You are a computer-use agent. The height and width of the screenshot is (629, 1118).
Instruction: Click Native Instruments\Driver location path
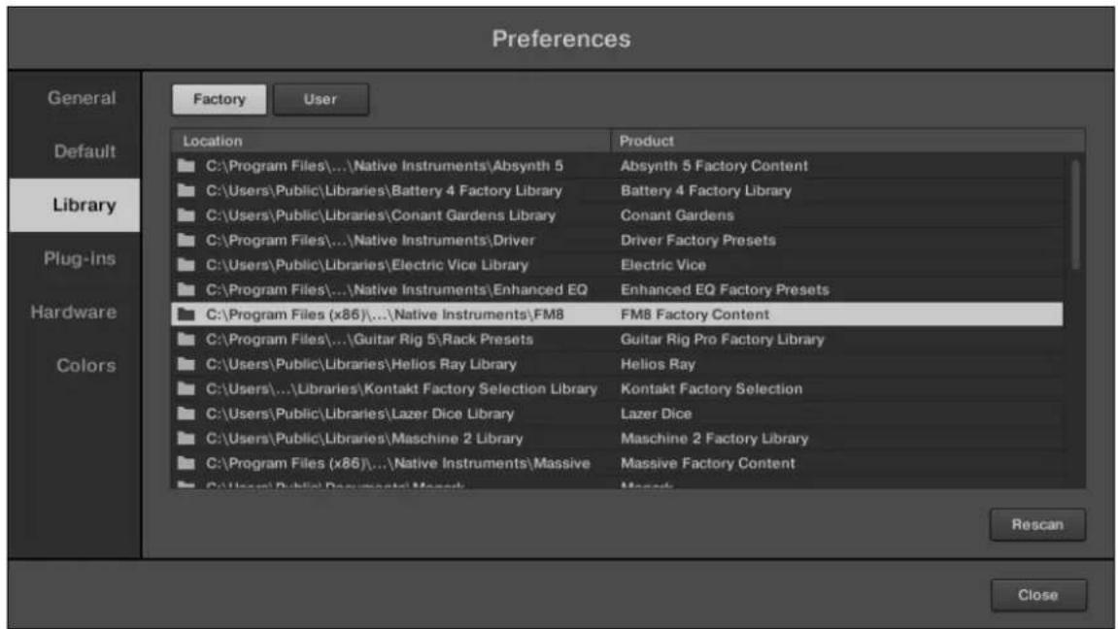[370, 240]
